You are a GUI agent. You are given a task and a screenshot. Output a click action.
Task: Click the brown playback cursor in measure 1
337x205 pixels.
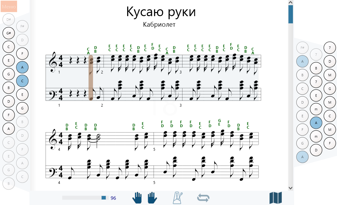91,78
